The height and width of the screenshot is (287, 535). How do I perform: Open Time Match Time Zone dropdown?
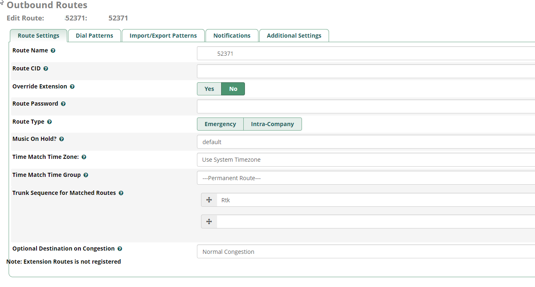click(365, 160)
